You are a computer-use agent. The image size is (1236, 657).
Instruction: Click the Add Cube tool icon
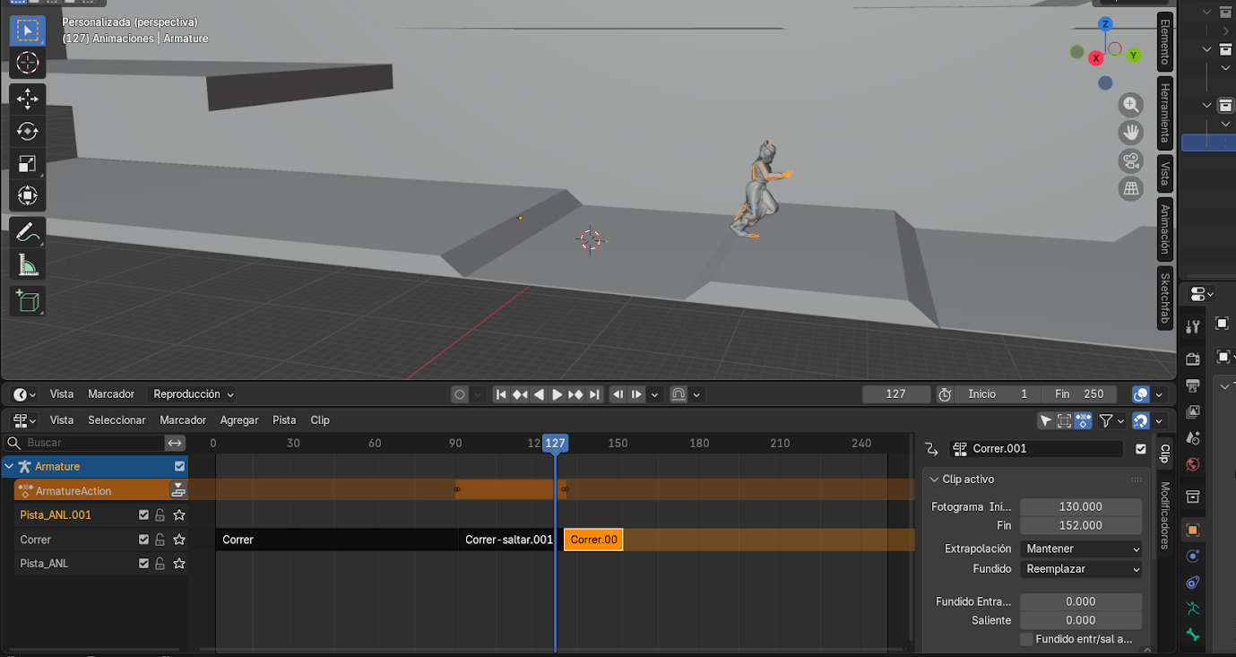(27, 301)
